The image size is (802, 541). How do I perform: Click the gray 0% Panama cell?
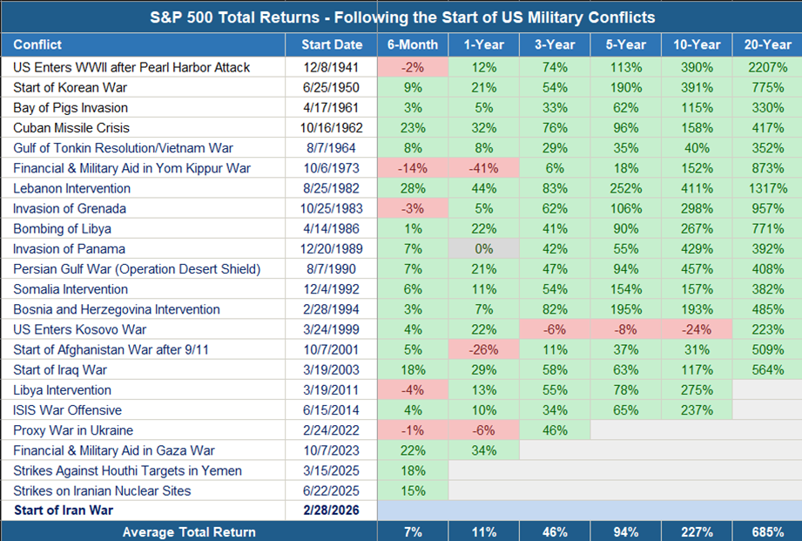[x=483, y=249]
